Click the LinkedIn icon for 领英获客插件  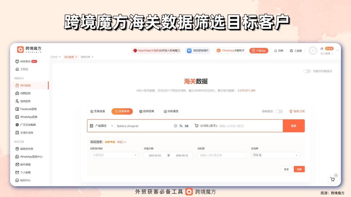point(189,50)
